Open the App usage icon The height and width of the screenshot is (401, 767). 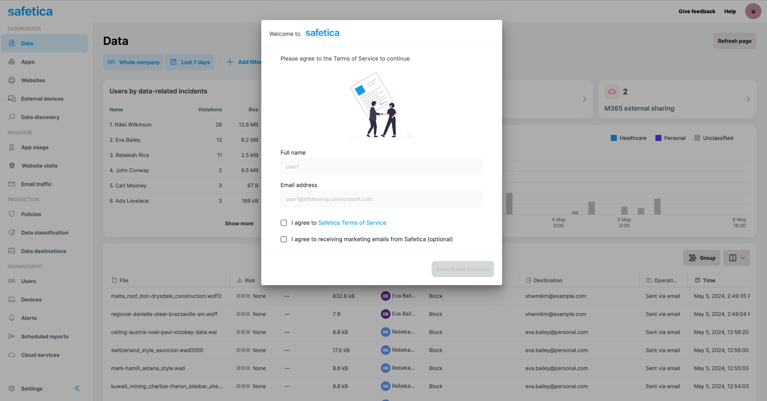12,147
